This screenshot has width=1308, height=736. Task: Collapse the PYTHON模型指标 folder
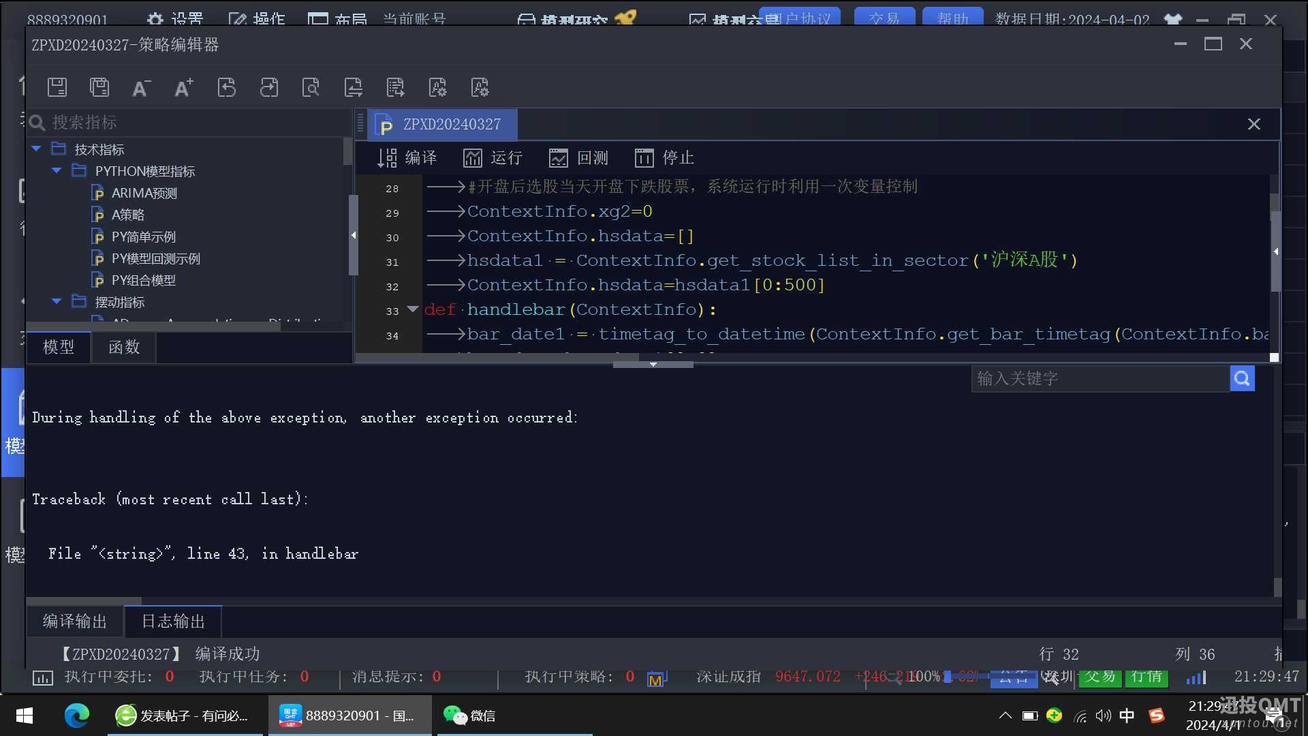pos(57,170)
